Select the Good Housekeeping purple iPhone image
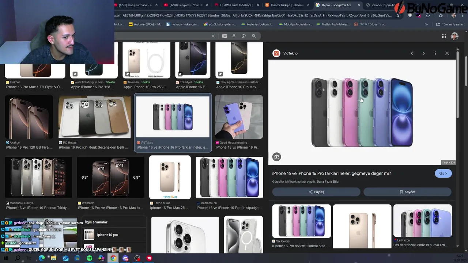This screenshot has width=468, height=263. 239,117
